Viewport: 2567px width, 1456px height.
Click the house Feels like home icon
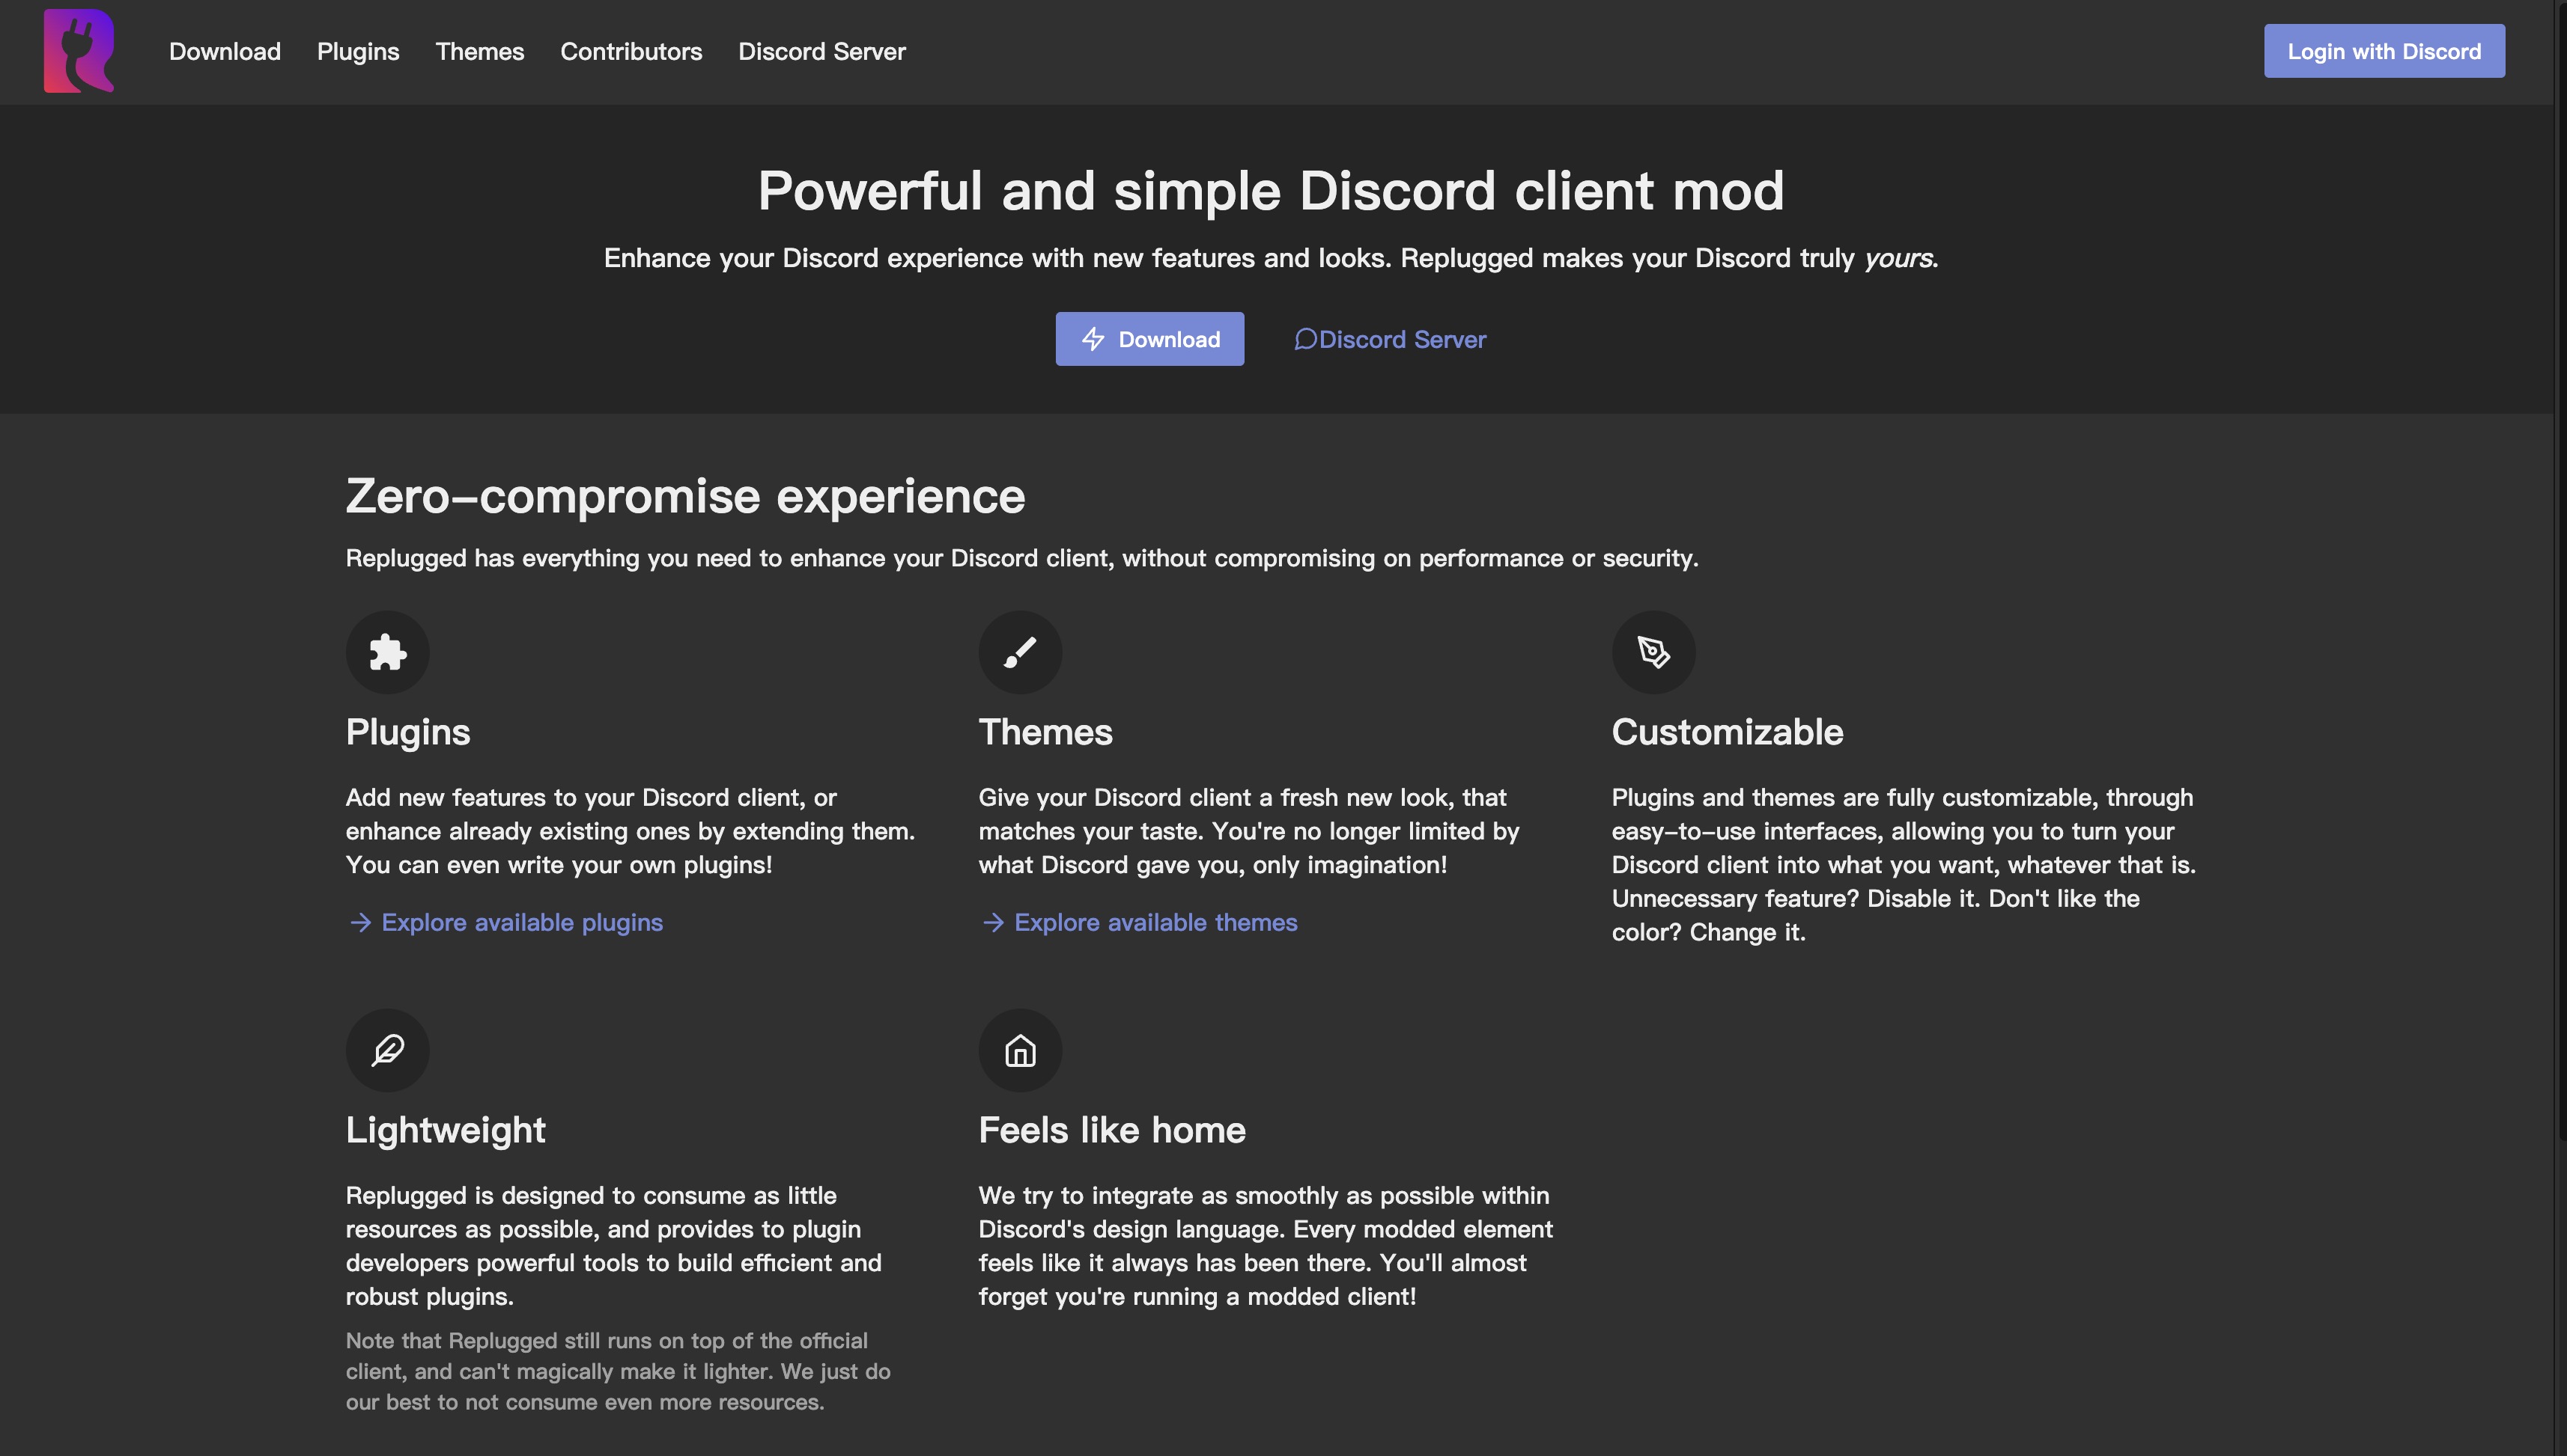click(1020, 1050)
